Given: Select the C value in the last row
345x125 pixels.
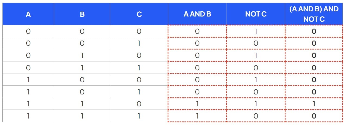Looking at the screenshot, I should tap(139, 116).
